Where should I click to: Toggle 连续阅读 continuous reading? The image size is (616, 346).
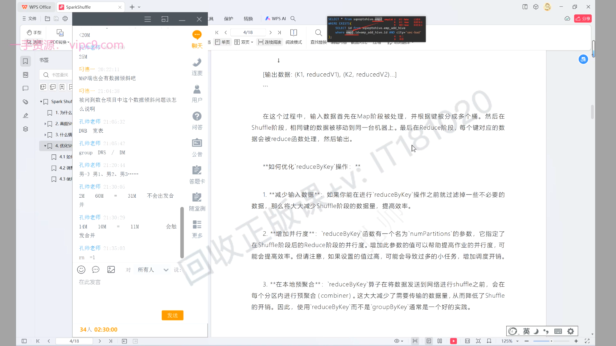pyautogui.click(x=270, y=42)
